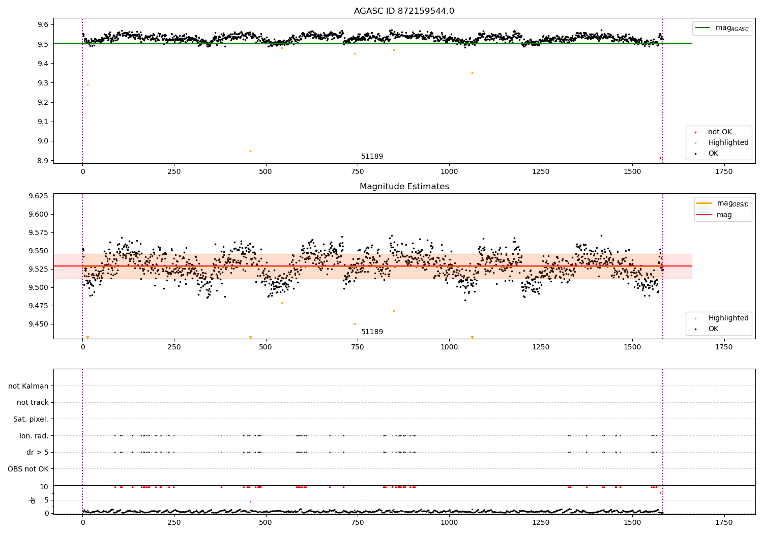Click the y-axis tick label 9.1
Viewport: 763px width, 534px height.
43,122
